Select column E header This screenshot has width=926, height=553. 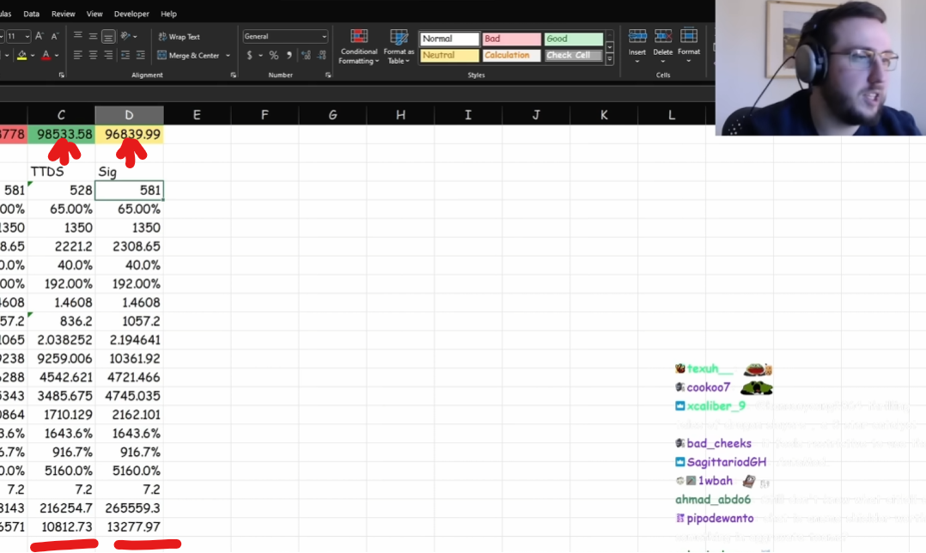click(x=197, y=115)
